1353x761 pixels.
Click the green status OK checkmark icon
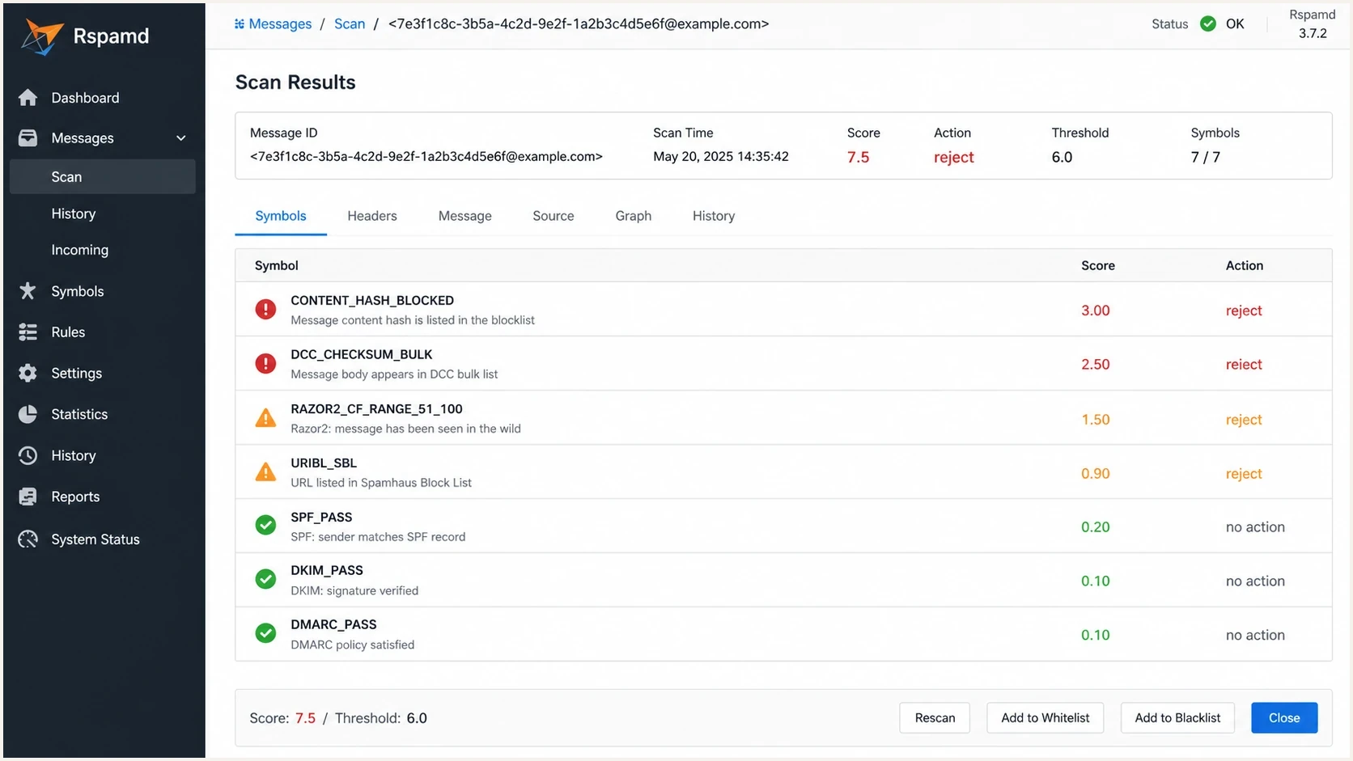point(1208,24)
